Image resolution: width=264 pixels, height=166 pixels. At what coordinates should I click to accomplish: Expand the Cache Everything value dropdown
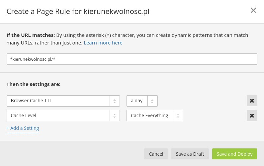click(x=149, y=116)
